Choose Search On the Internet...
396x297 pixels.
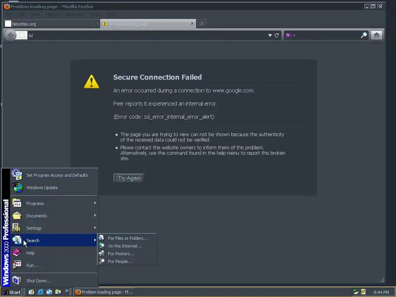pyautogui.click(x=127, y=246)
